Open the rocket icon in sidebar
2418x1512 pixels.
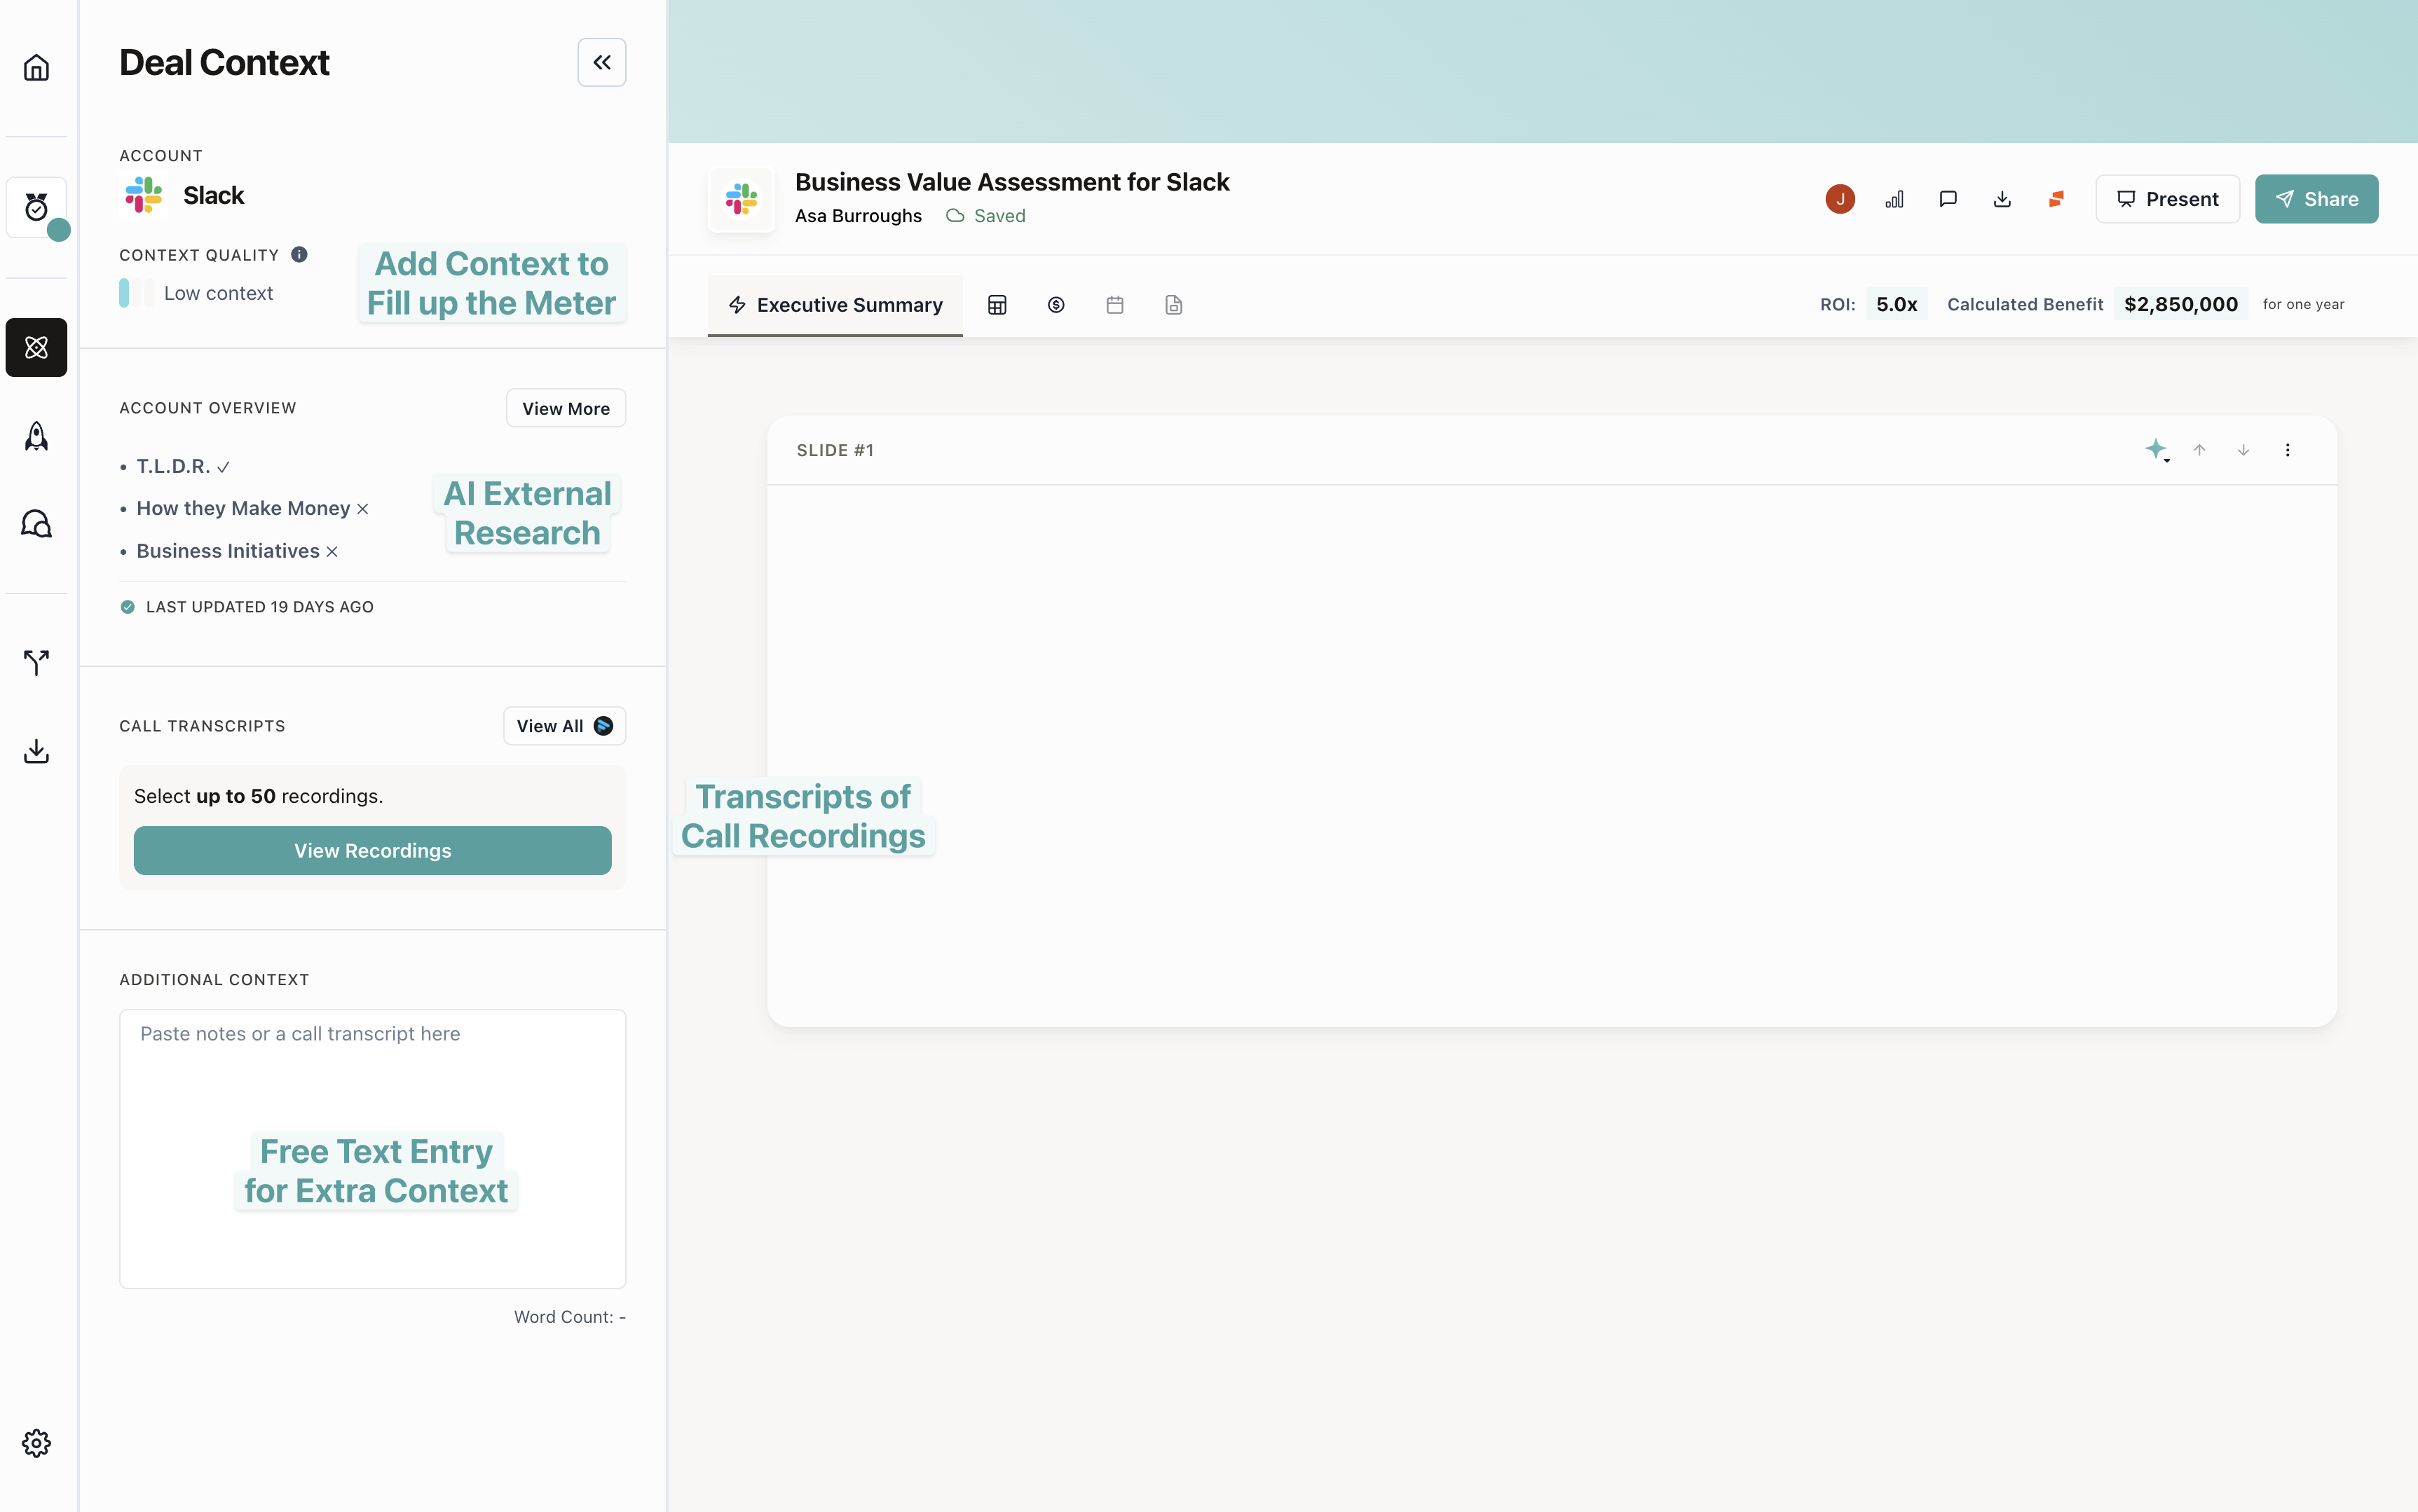click(x=36, y=436)
